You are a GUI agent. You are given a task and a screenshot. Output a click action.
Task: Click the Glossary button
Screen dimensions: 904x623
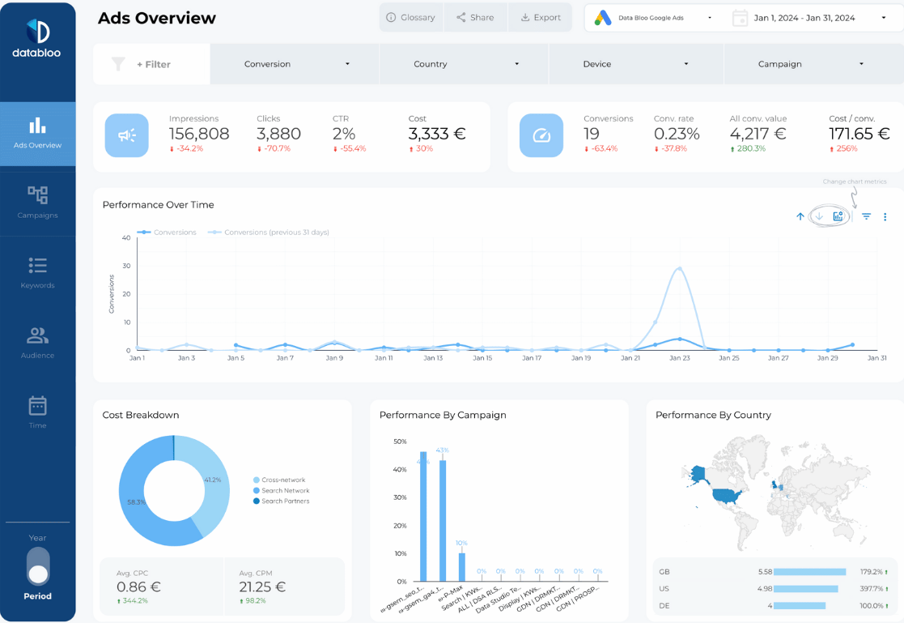click(411, 17)
